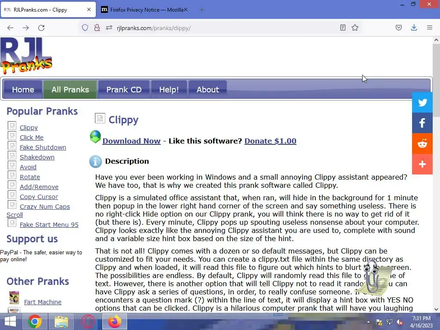Open the About navigation item
Screen dimensions: 440x330
208,89
